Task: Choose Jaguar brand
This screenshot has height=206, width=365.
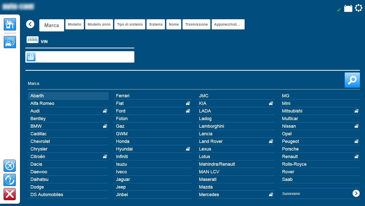Action: pos(152,179)
